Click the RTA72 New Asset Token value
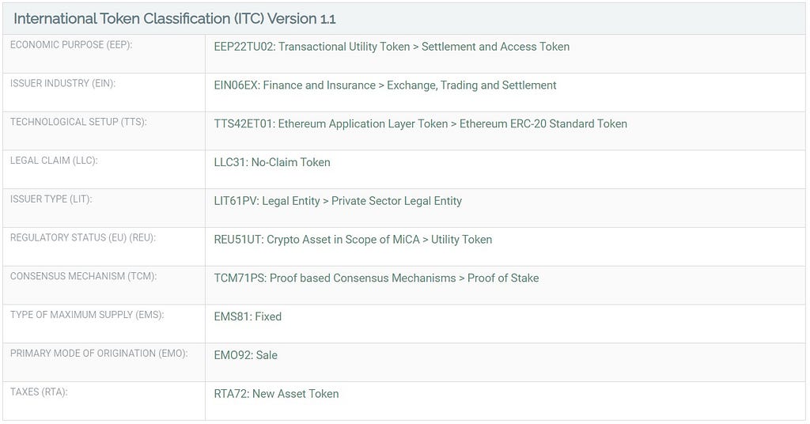The height and width of the screenshot is (424, 810). pyautogui.click(x=276, y=393)
